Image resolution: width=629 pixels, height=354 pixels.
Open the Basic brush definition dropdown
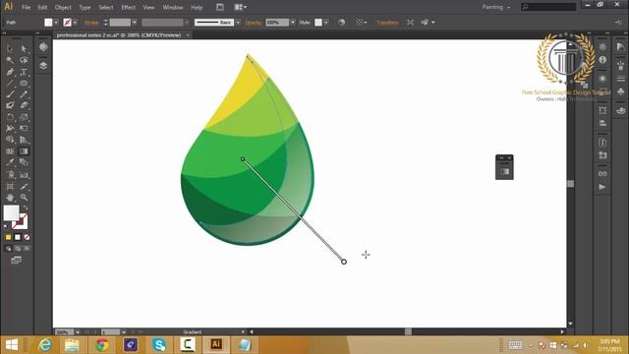click(x=238, y=23)
